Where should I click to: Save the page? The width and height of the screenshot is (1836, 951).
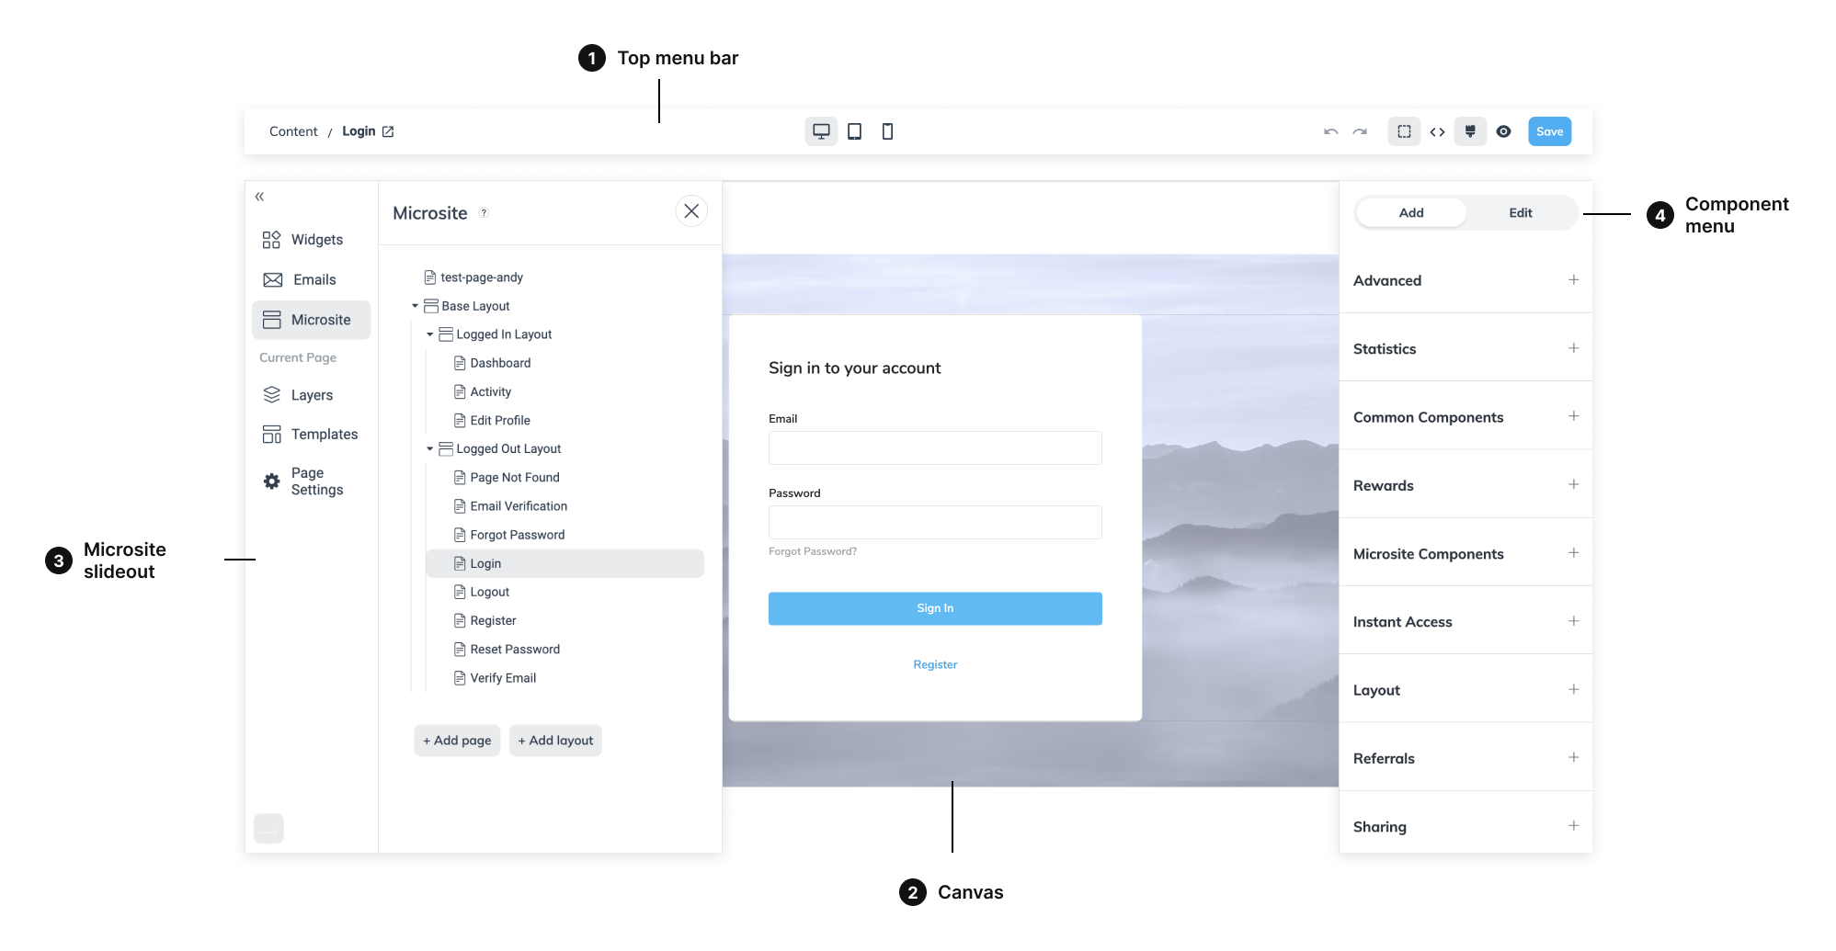coord(1549,131)
